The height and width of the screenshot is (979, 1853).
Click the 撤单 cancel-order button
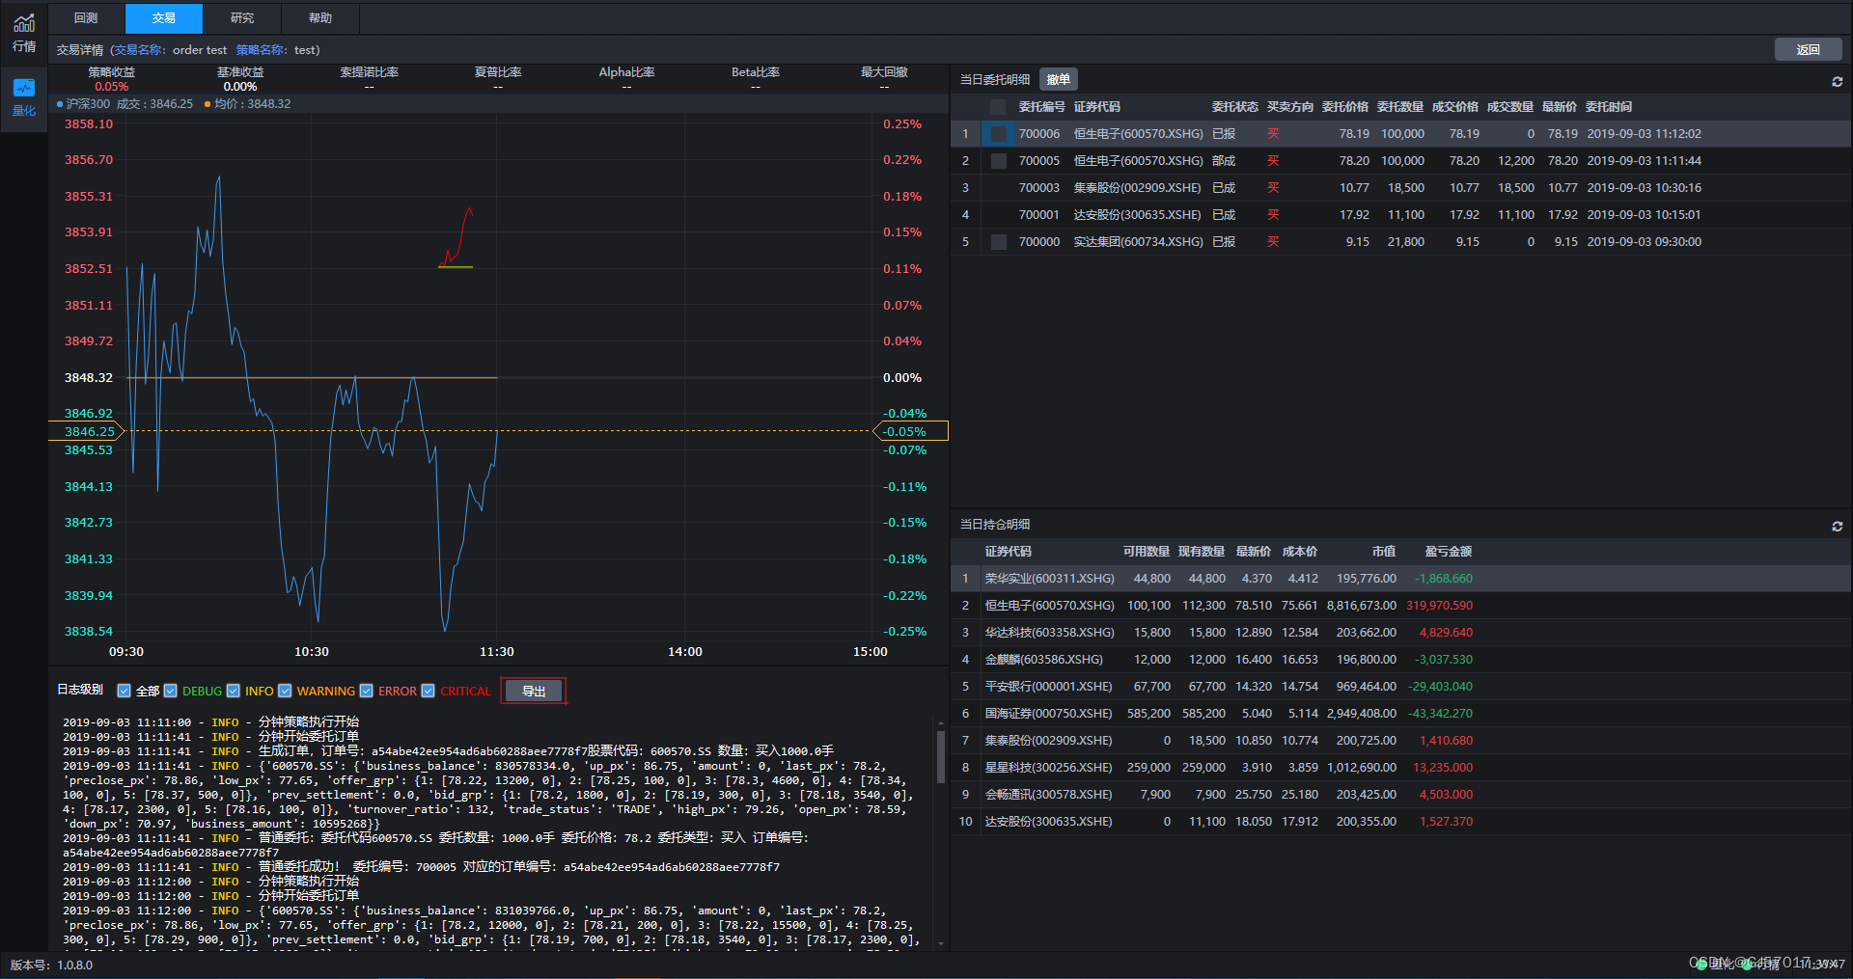click(1058, 79)
